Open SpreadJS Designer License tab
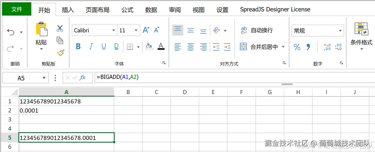Viewport: 375px width, 152px height. pyautogui.click(x=275, y=9)
